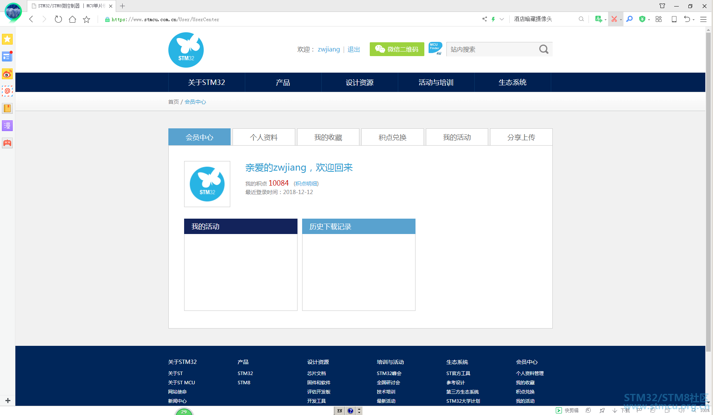Viewport: 713px width, 415px height.
Task: Click the red scissors screenshot tool
Action: click(x=614, y=19)
